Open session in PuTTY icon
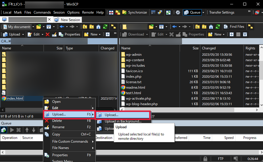 (160, 12)
